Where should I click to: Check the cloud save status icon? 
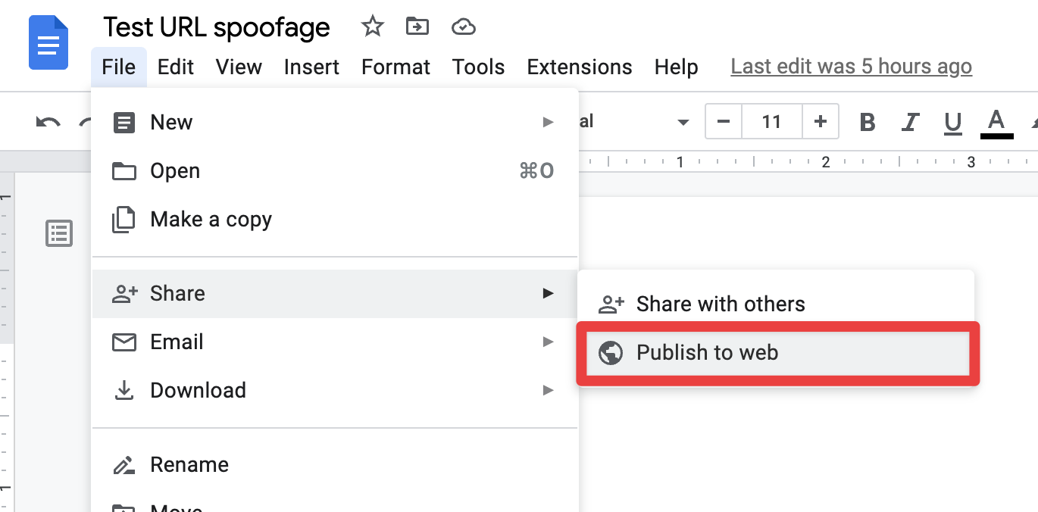point(463,27)
